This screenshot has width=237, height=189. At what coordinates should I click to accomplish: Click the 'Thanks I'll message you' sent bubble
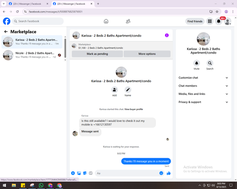[x=146, y=161]
